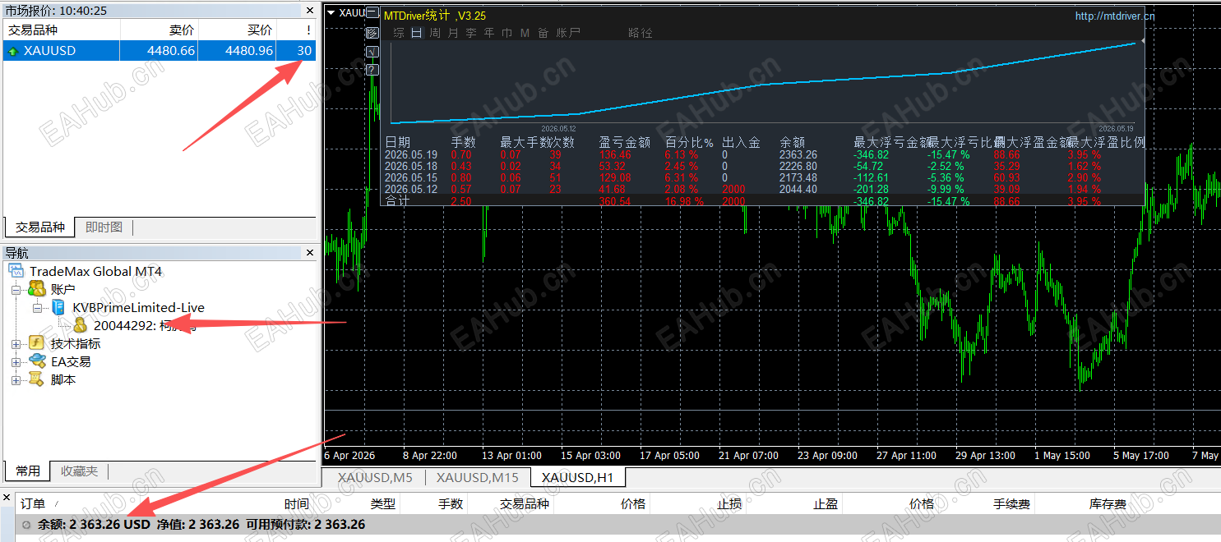Click the green arrow icon beside XAUUSD
This screenshot has height=542, width=1221.
(12, 51)
